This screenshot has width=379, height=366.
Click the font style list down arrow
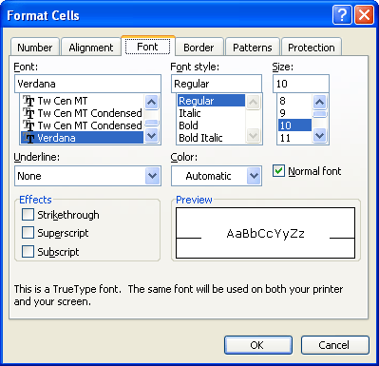click(x=253, y=136)
